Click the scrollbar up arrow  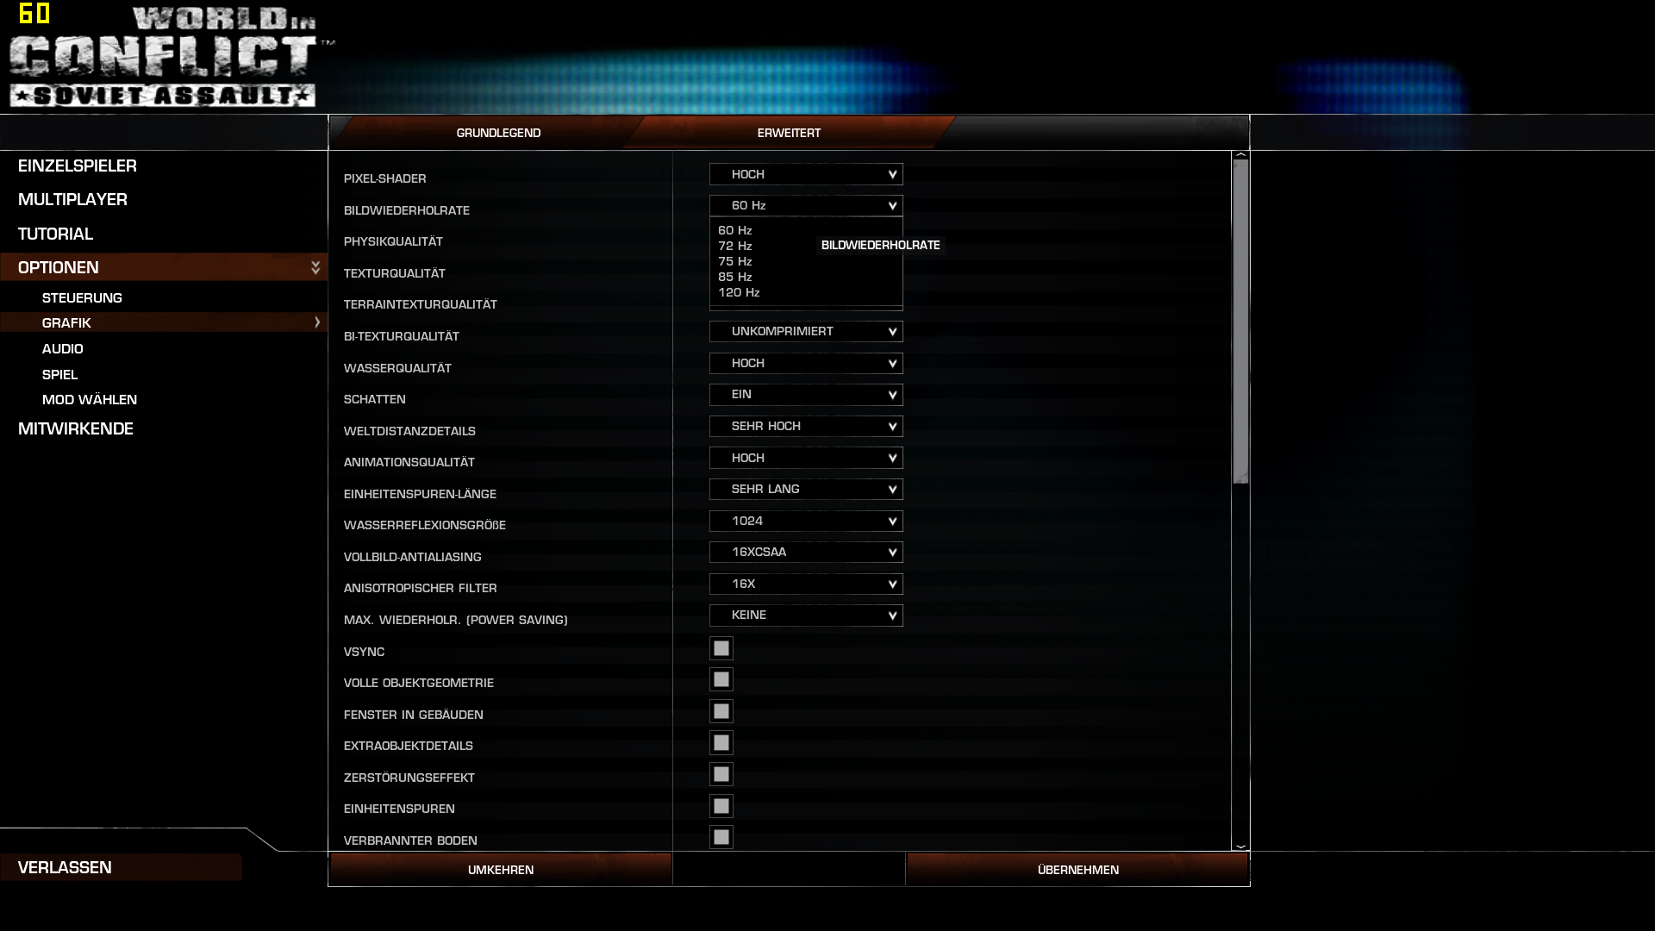(1240, 155)
